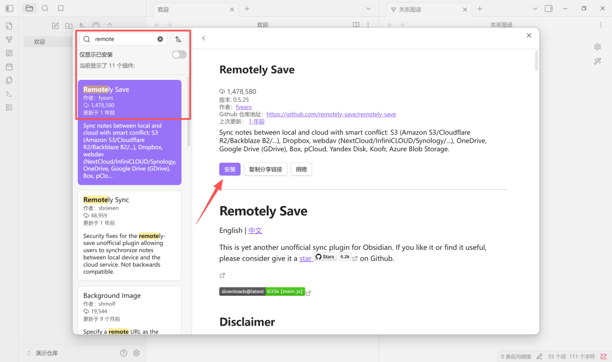Open the bookmarks icon in sidebar header
This screenshot has height=362, width=612.
(61, 8)
